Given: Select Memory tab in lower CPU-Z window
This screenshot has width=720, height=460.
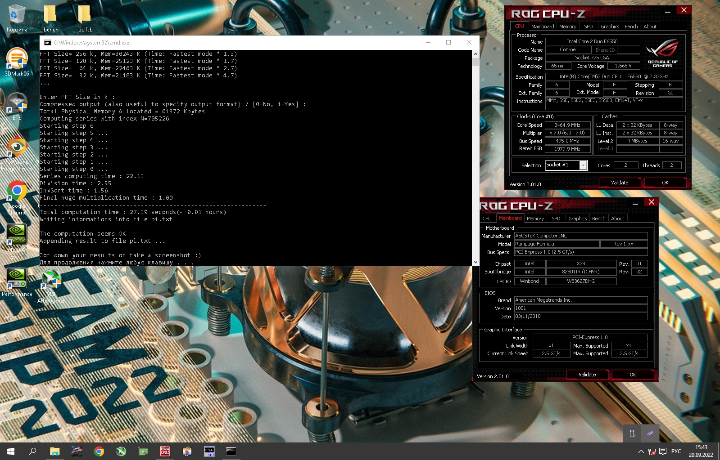Looking at the screenshot, I should click(535, 219).
